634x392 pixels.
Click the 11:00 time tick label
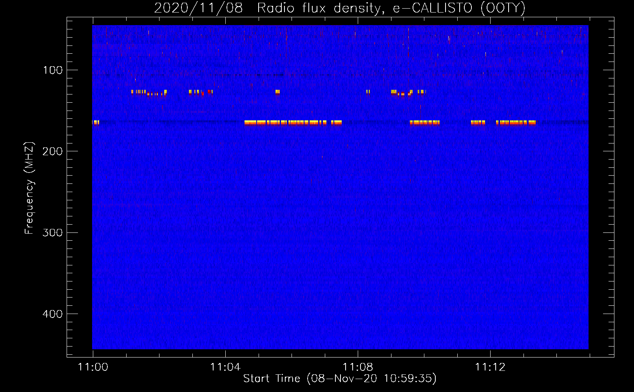[93, 367]
